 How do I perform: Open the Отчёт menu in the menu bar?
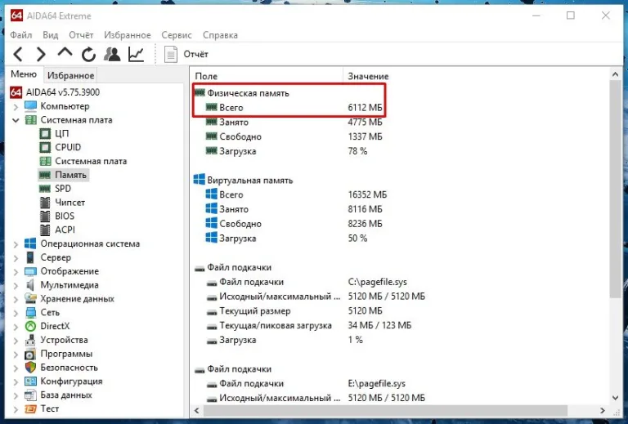pyautogui.click(x=81, y=35)
